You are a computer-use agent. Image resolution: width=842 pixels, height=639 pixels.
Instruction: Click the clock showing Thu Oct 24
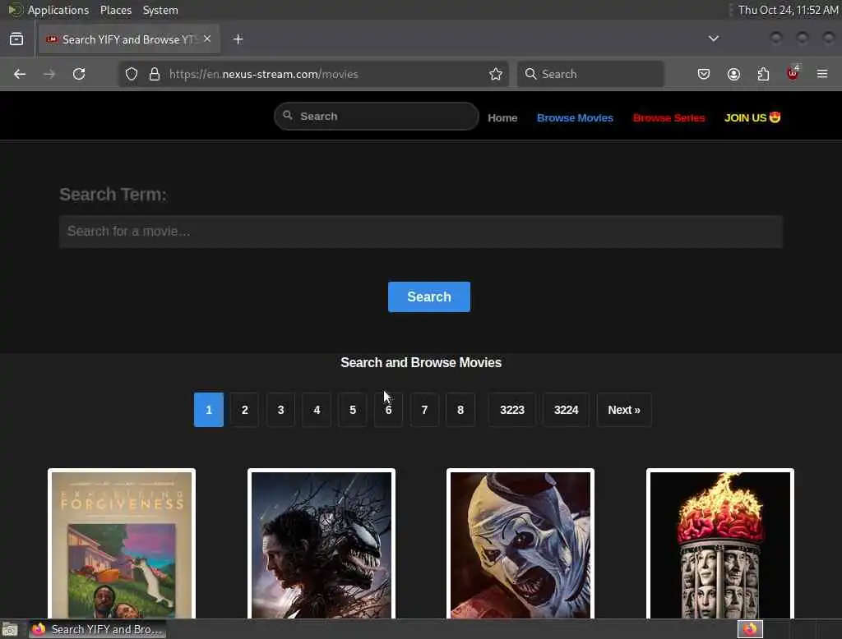click(788, 10)
